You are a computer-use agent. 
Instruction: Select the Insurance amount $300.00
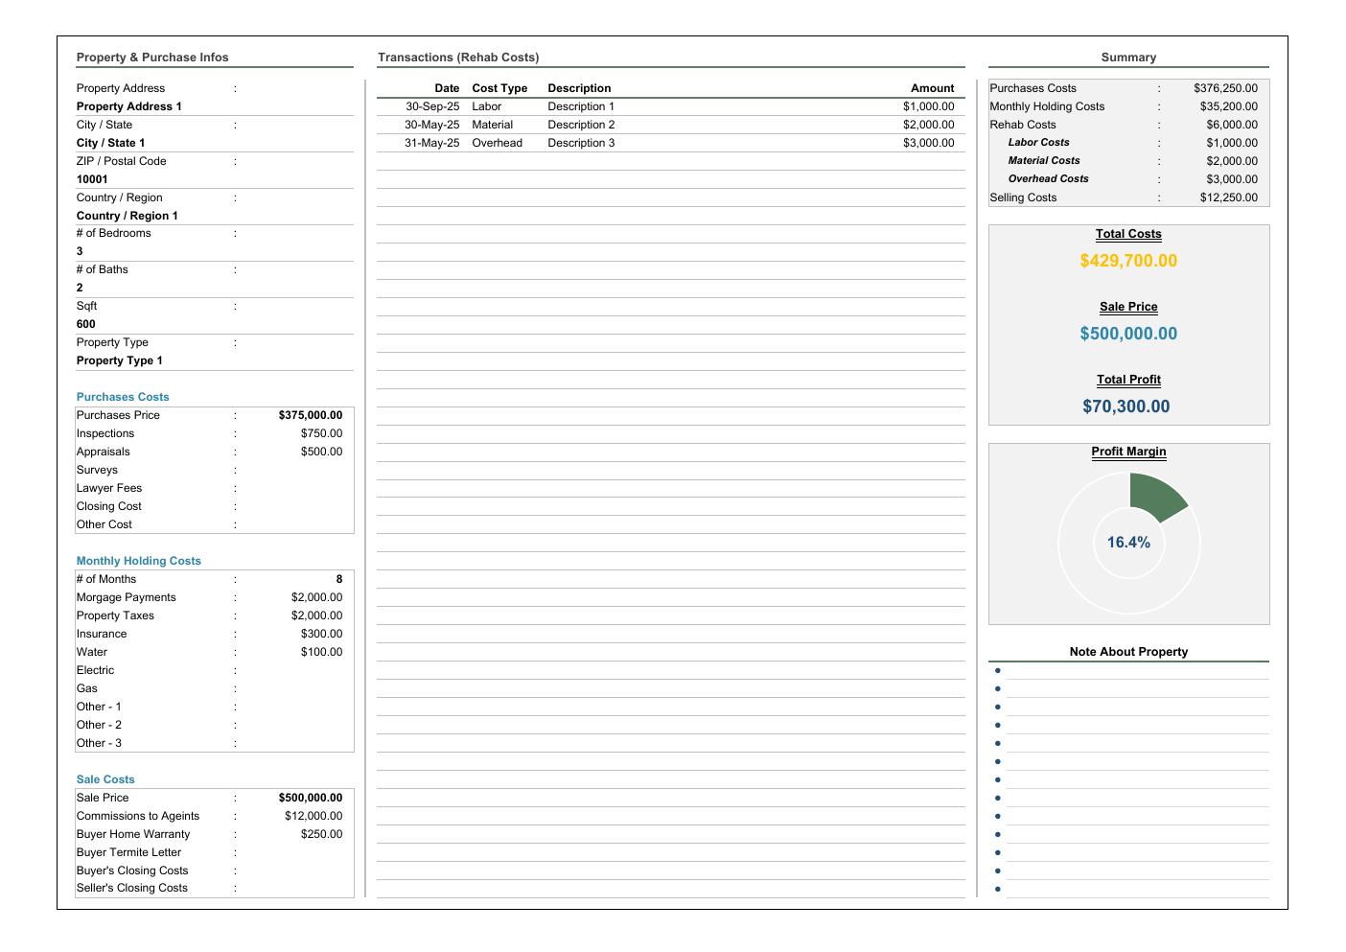(x=321, y=634)
